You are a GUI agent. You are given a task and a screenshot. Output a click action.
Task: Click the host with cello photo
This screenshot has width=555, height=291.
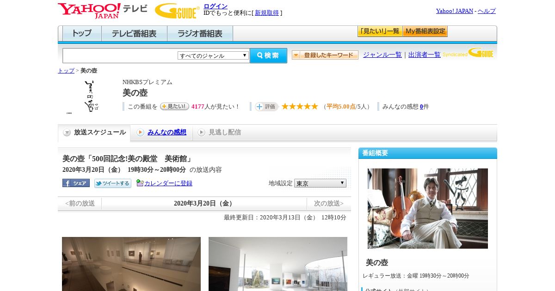(428, 208)
